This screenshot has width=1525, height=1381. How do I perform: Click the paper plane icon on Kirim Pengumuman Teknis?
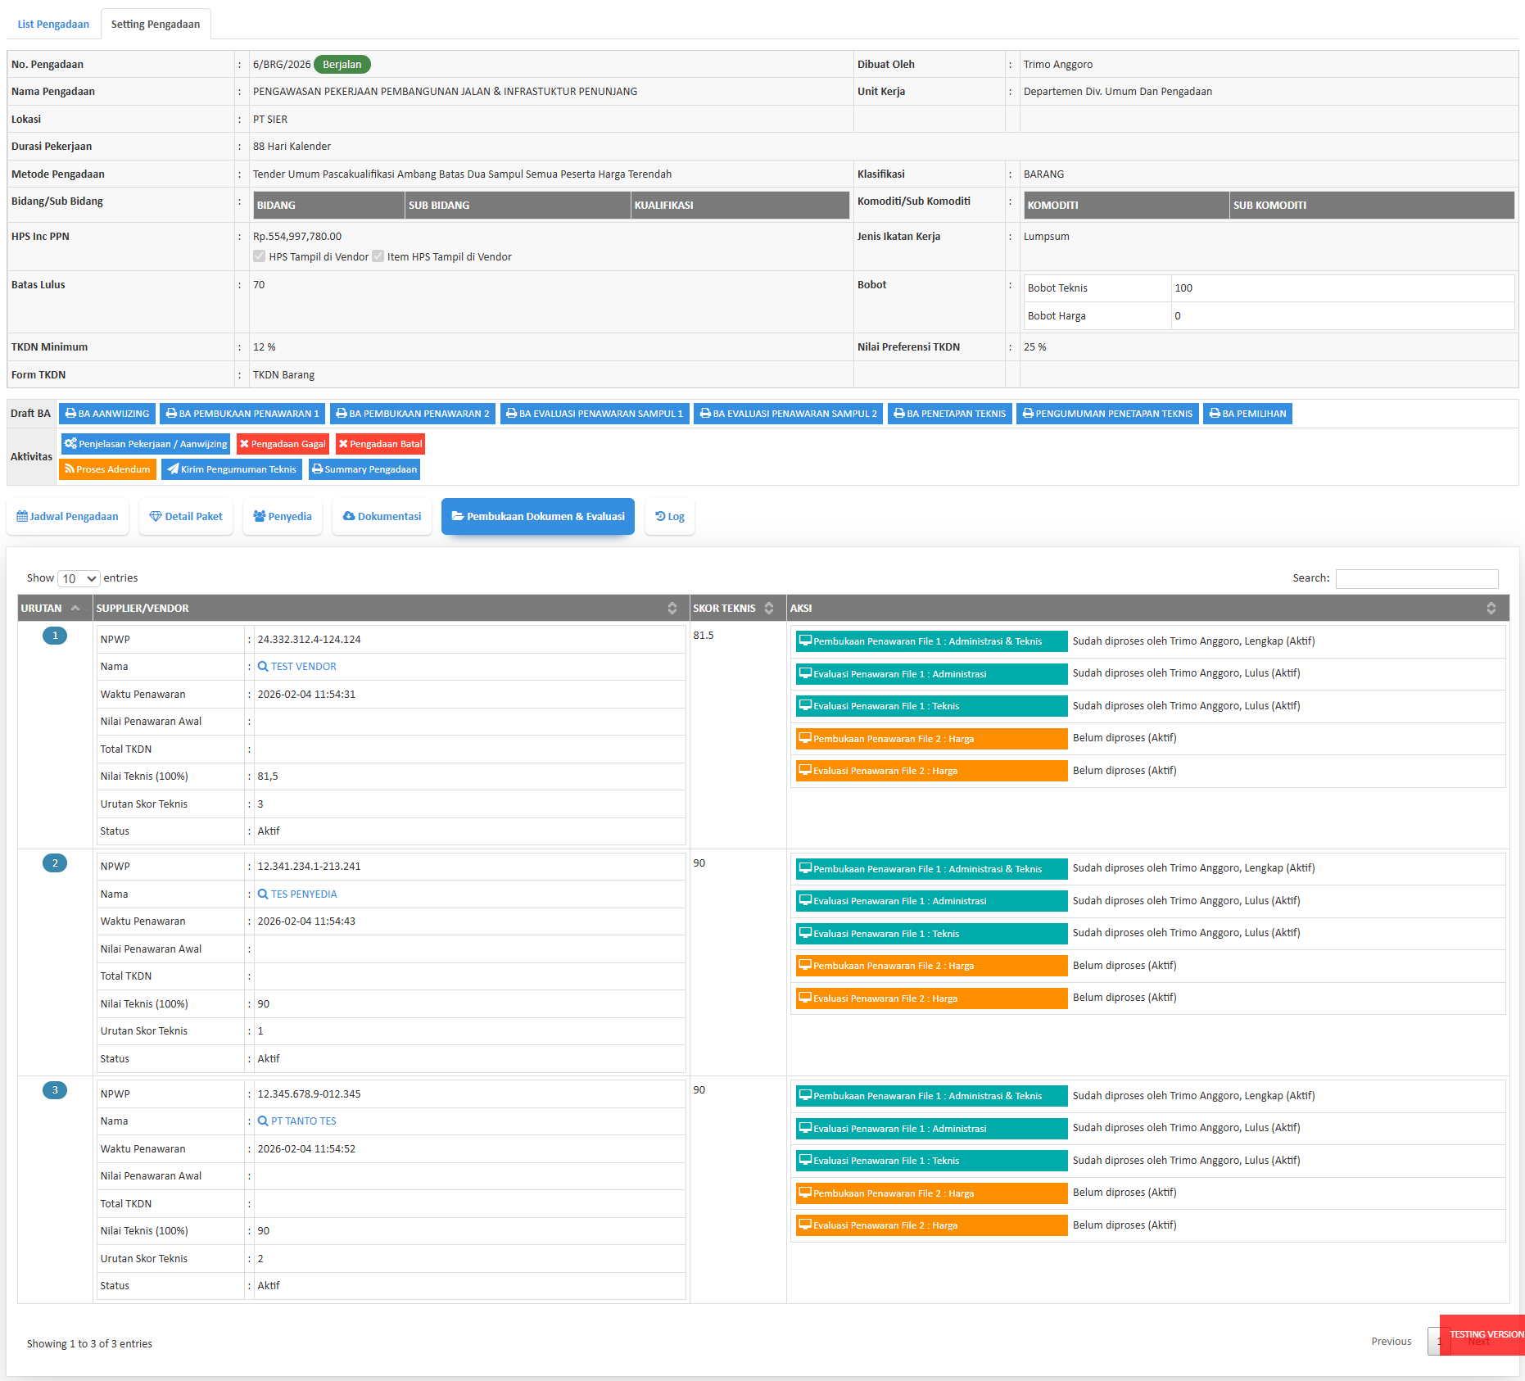click(173, 469)
